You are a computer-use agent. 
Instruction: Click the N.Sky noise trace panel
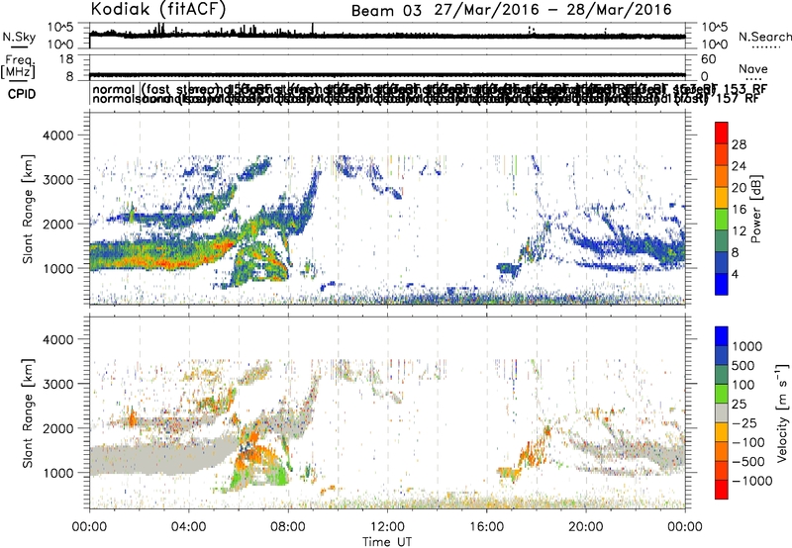coord(387,36)
